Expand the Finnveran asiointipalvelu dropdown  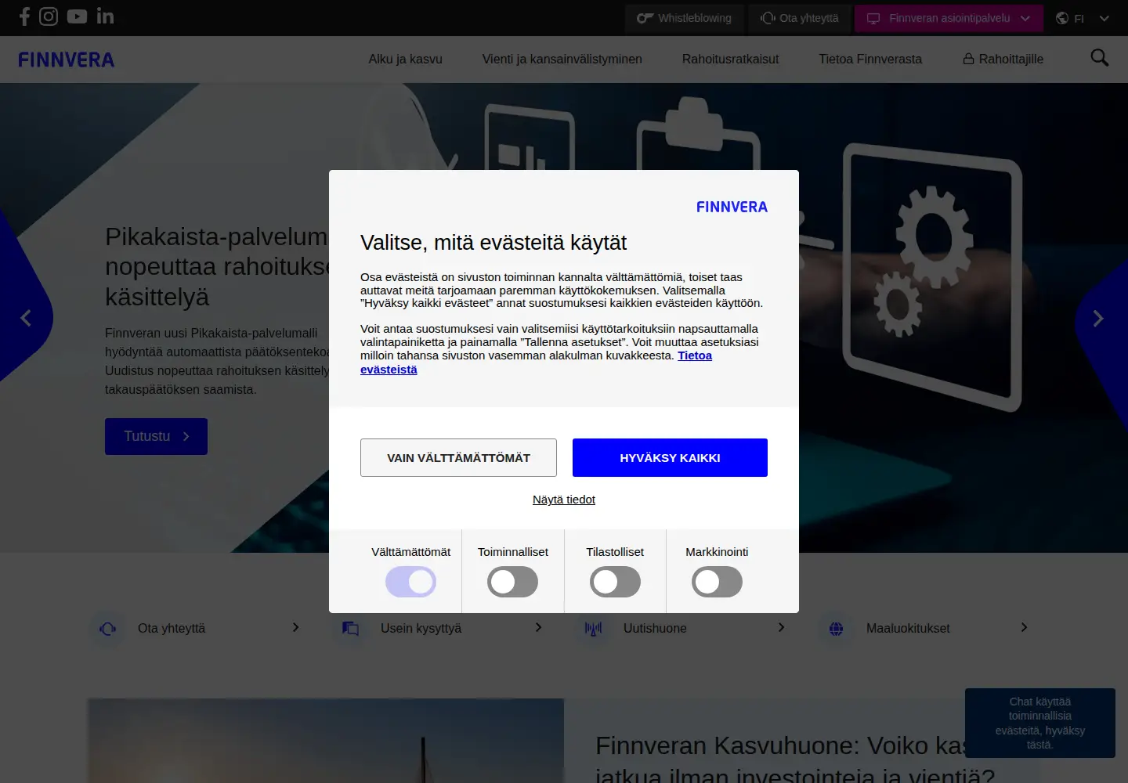949,18
